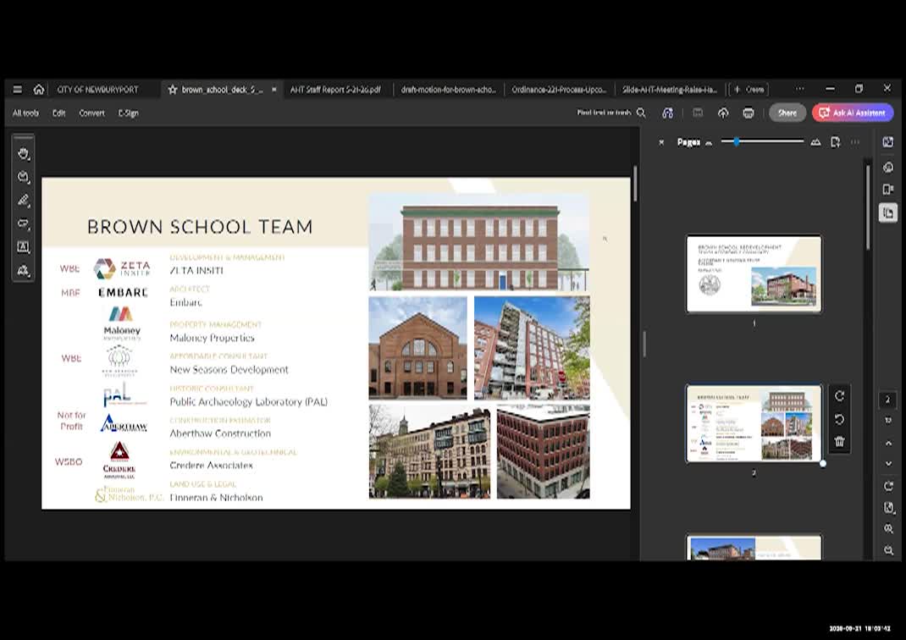This screenshot has height=640, width=906.
Task: Reduce thumbnail size with small mountain icon
Action: [x=709, y=143]
